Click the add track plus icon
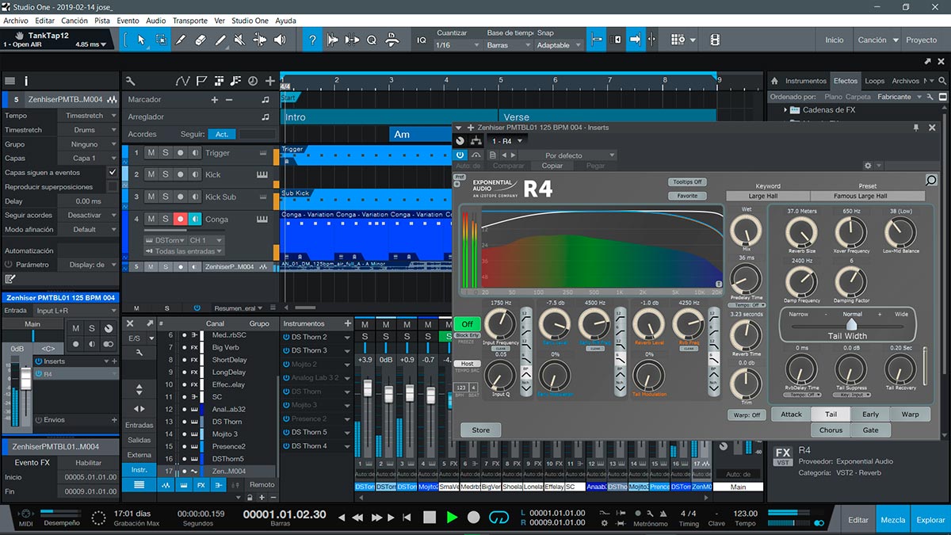The width and height of the screenshot is (951, 535). (270, 81)
